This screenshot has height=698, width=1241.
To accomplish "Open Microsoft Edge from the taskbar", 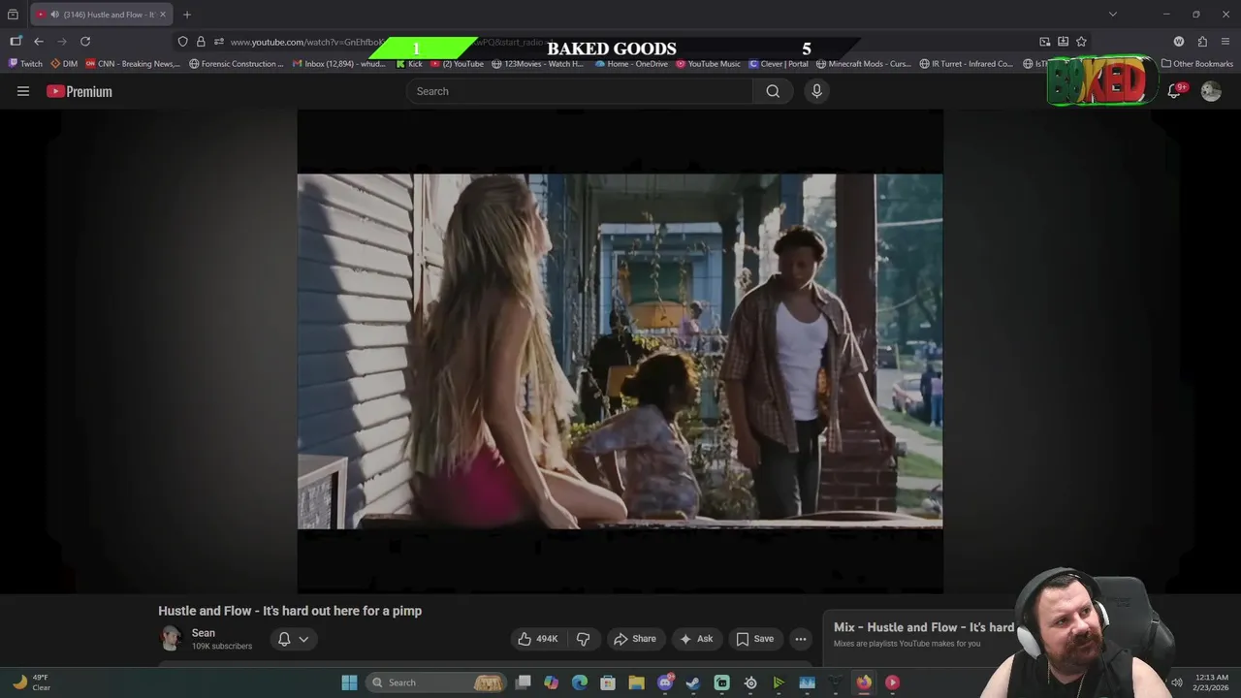I will tap(580, 682).
